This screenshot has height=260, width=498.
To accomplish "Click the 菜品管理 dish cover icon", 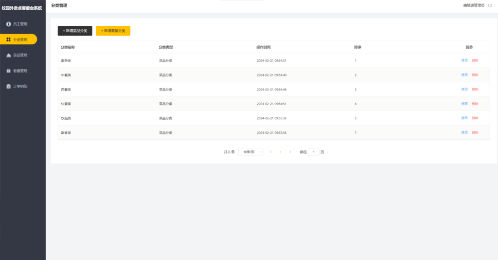I will coord(8,55).
